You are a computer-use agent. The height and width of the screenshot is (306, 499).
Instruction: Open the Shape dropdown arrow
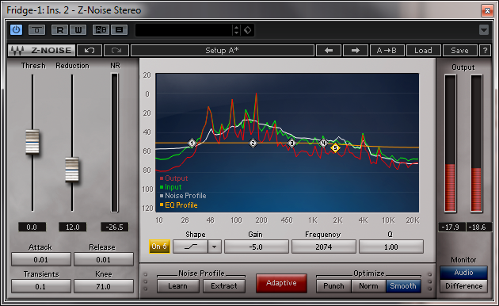coord(215,247)
